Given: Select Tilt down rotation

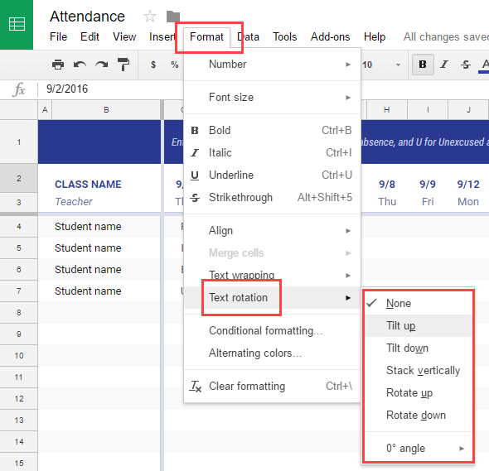Looking at the screenshot, I should pos(419,348).
